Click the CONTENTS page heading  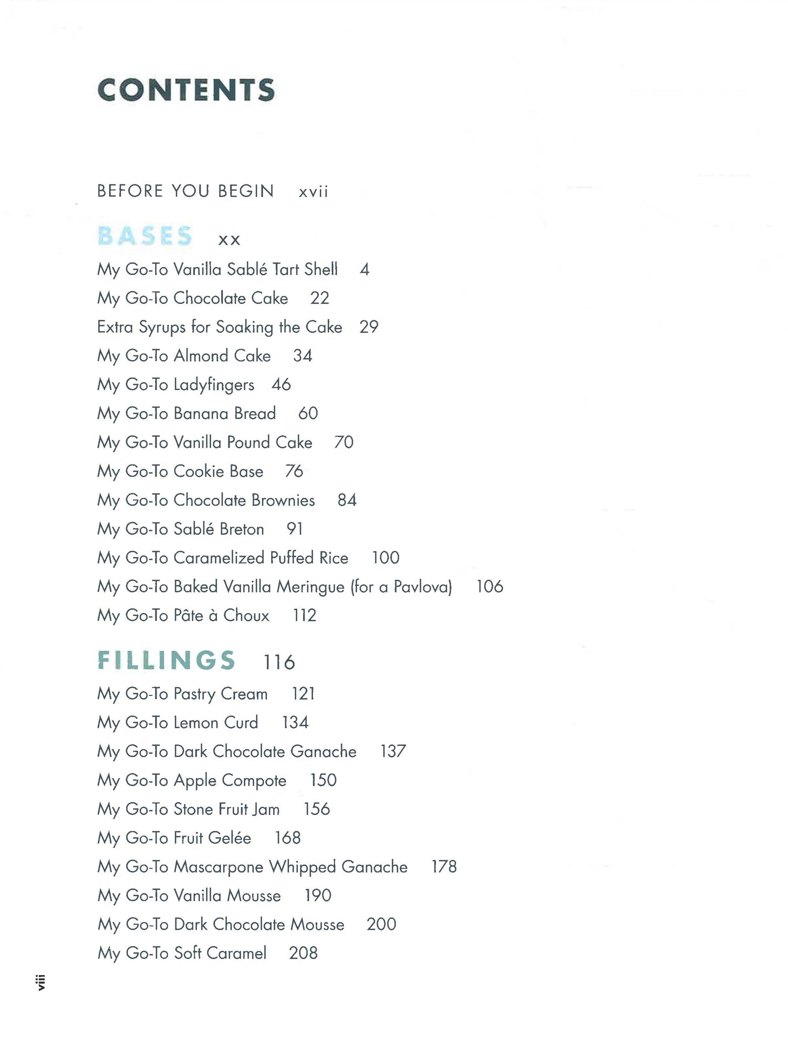click(186, 90)
